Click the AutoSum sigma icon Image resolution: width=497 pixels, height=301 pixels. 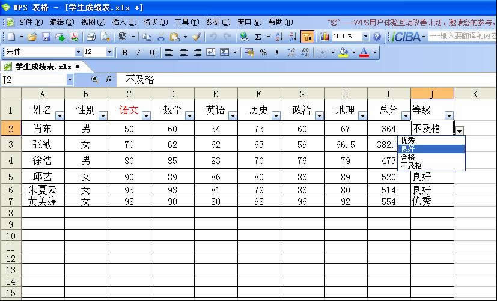tap(258, 37)
